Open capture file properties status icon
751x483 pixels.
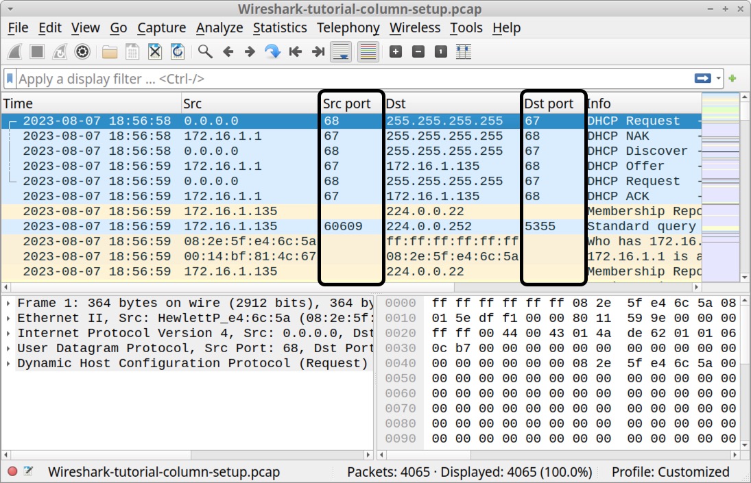click(x=28, y=471)
